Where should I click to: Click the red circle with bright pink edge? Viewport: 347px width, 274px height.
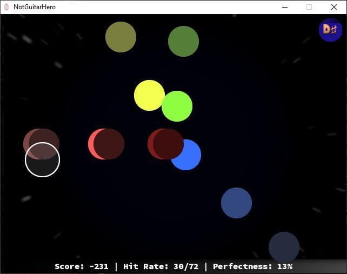click(106, 144)
